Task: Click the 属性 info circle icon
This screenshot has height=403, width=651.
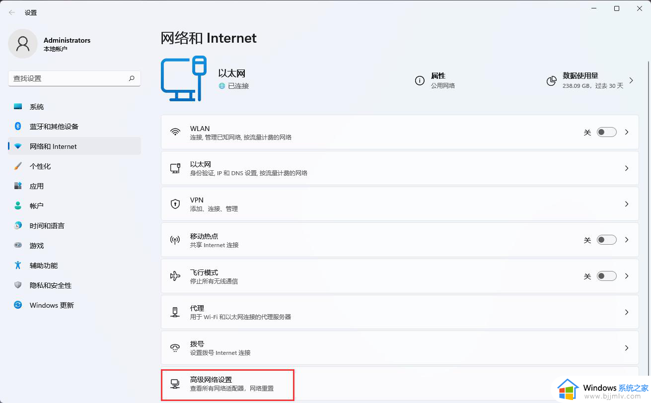Action: tap(420, 80)
